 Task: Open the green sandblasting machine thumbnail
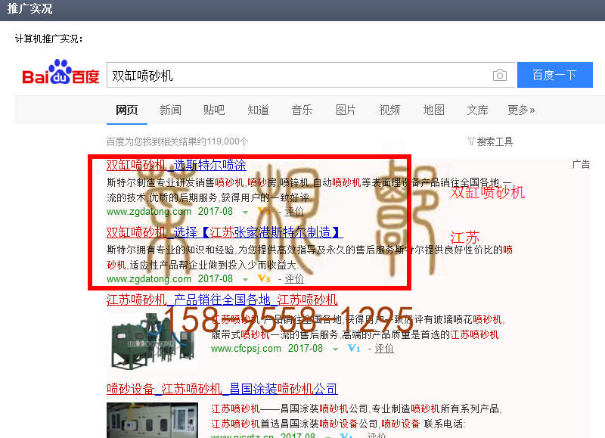click(152, 341)
